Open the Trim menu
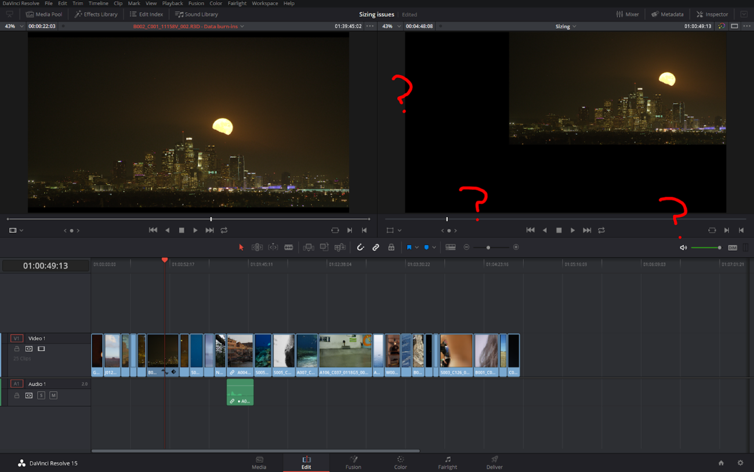This screenshot has width=754, height=472. tap(78, 3)
